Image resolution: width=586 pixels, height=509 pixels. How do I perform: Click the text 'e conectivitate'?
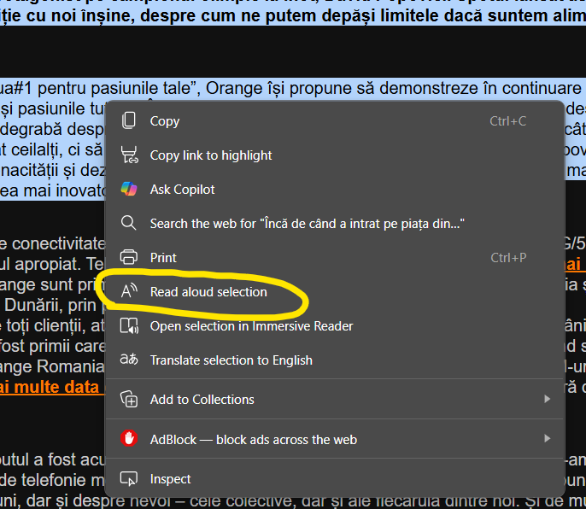(x=53, y=244)
